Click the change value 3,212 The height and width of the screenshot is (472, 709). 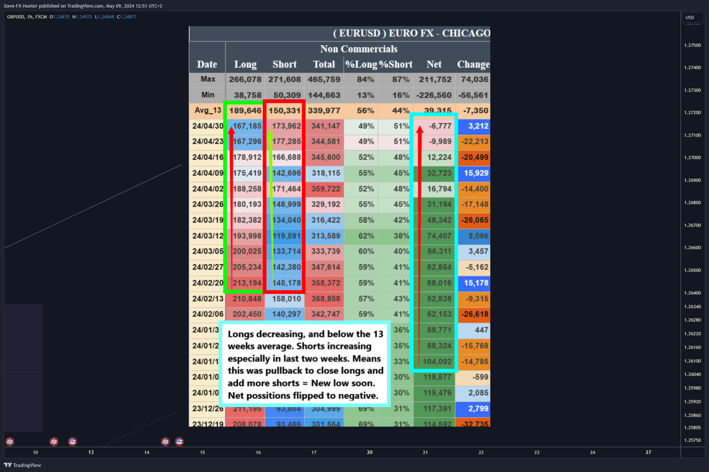478,126
